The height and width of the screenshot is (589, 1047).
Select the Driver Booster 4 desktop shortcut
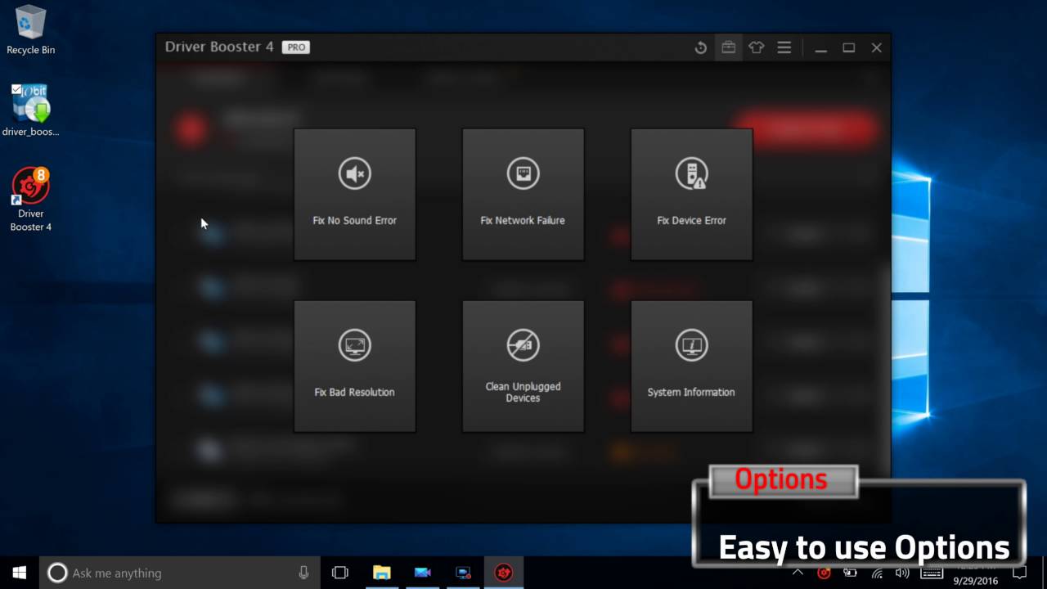[31, 200]
